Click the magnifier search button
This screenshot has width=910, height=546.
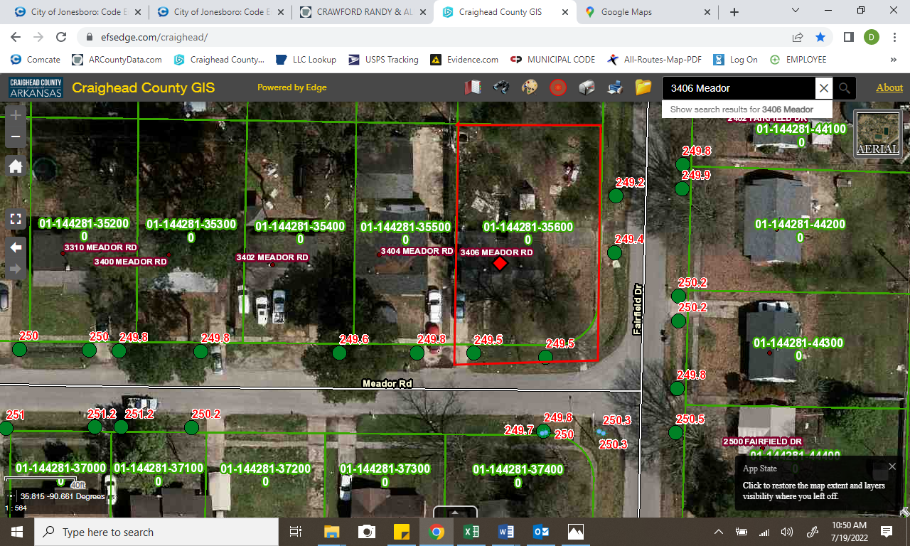845,88
